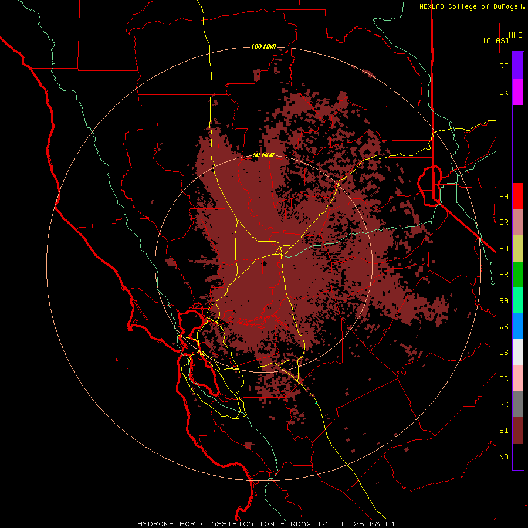Click the BI legend label
Viewport: 528px width, 528px height.
tap(503, 431)
